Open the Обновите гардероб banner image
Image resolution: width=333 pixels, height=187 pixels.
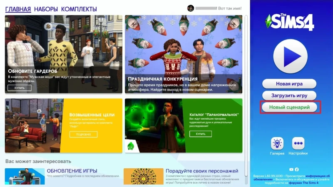click(x=64, y=54)
